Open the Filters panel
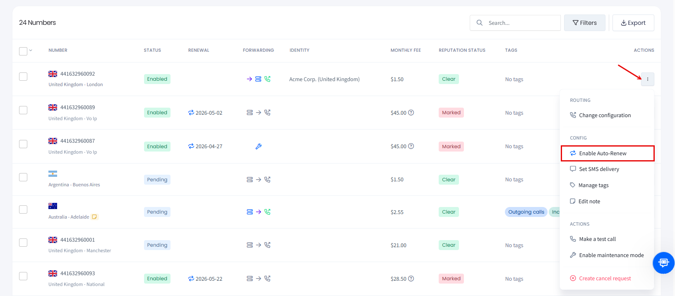 pyautogui.click(x=584, y=23)
